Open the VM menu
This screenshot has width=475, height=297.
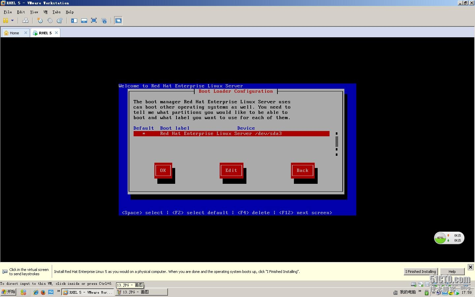46,12
